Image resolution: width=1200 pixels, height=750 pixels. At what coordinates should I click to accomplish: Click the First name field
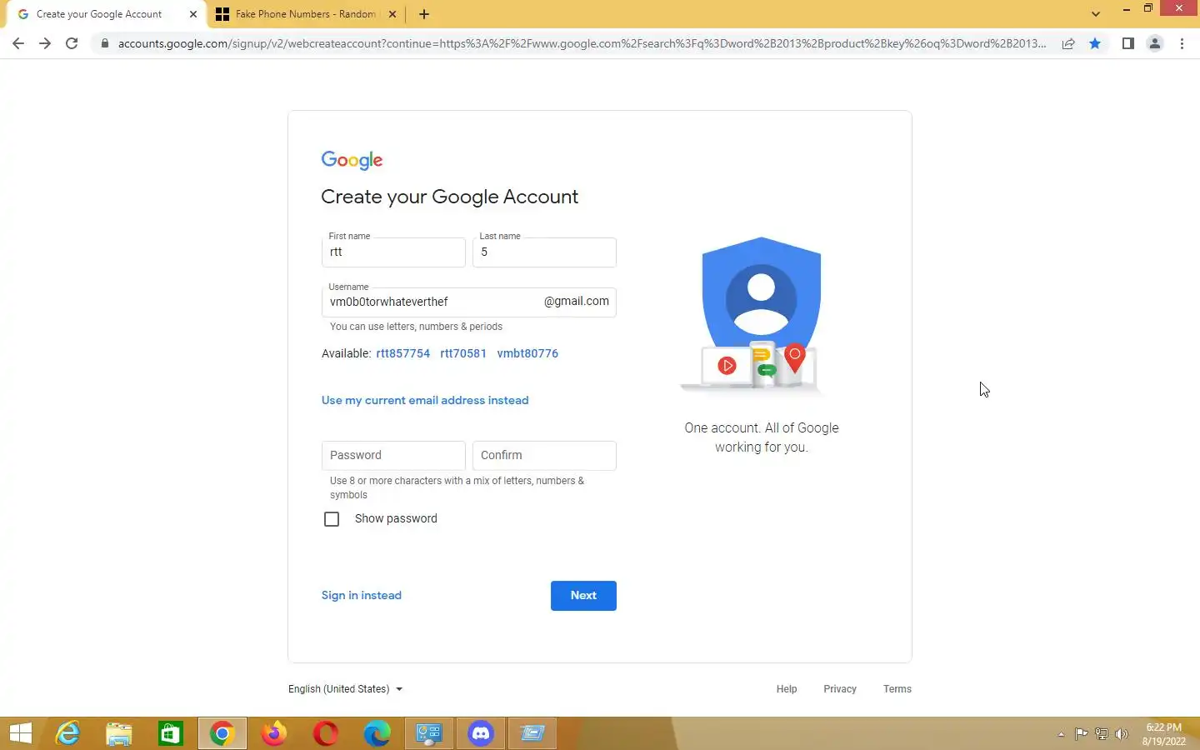tap(393, 252)
